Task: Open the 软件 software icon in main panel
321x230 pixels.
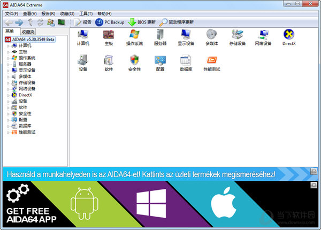Action: click(x=109, y=63)
